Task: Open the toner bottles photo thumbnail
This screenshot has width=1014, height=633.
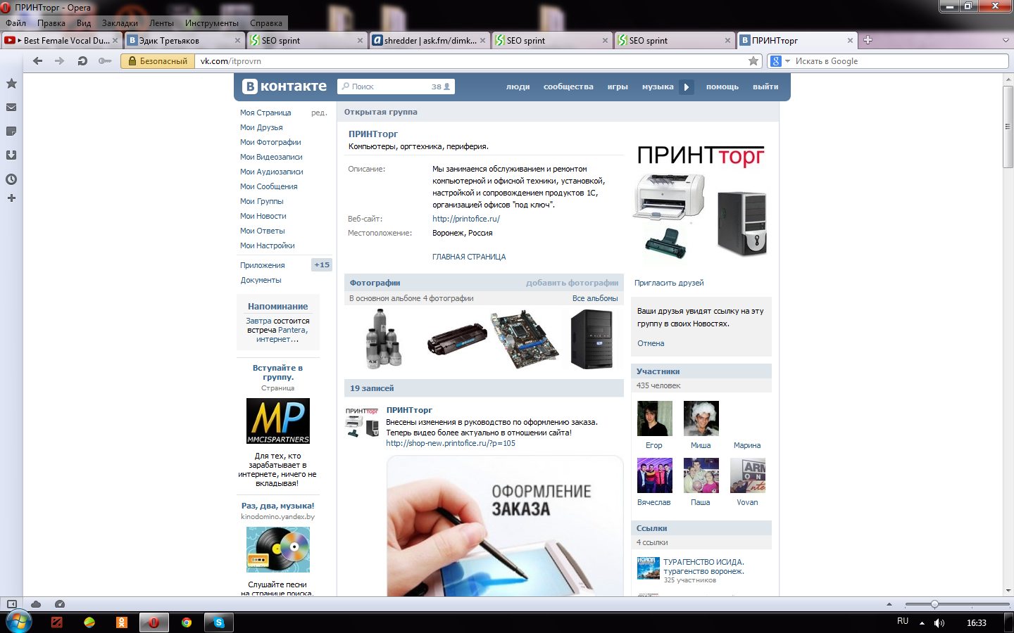Action: 384,339
